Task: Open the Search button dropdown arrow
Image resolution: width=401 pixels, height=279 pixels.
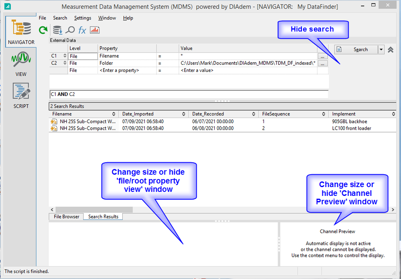Action: (381, 50)
